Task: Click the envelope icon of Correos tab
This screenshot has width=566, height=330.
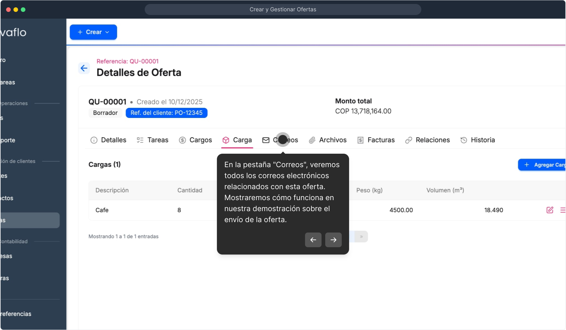Action: pos(266,140)
